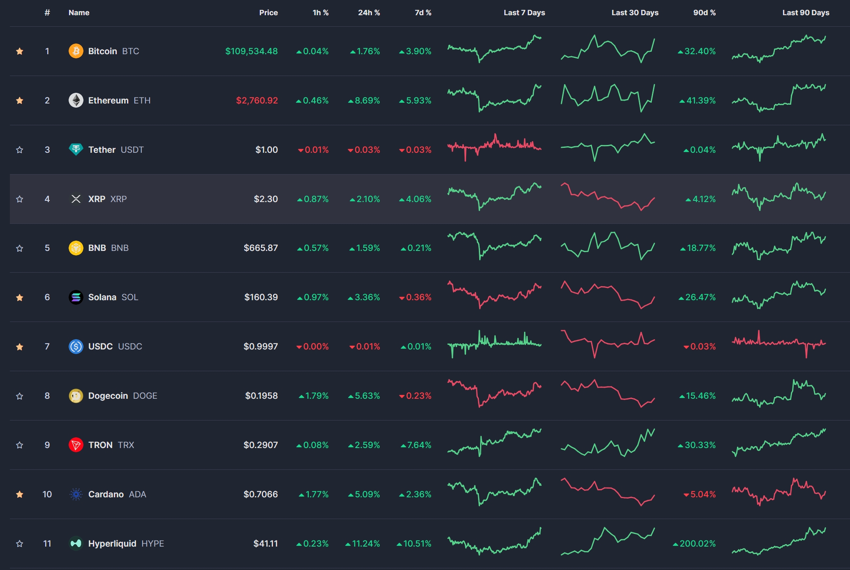
Task: Click the Hyperliquid logo icon
Action: coord(76,543)
